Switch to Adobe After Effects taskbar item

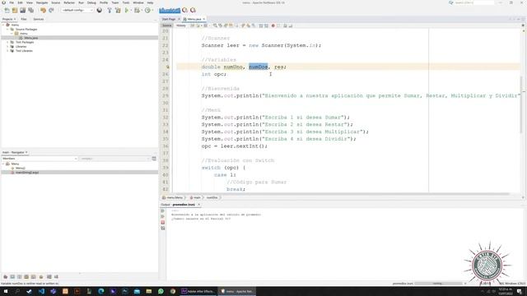[x=198, y=291]
